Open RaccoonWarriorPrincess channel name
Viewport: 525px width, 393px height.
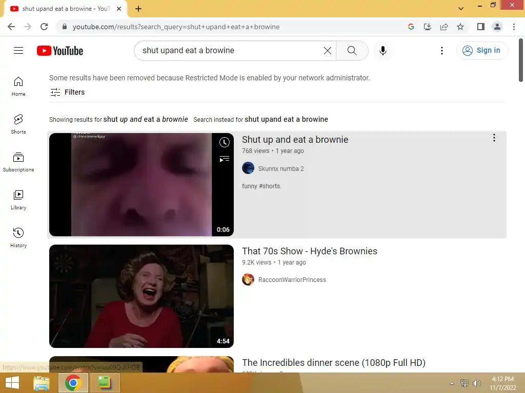click(292, 280)
